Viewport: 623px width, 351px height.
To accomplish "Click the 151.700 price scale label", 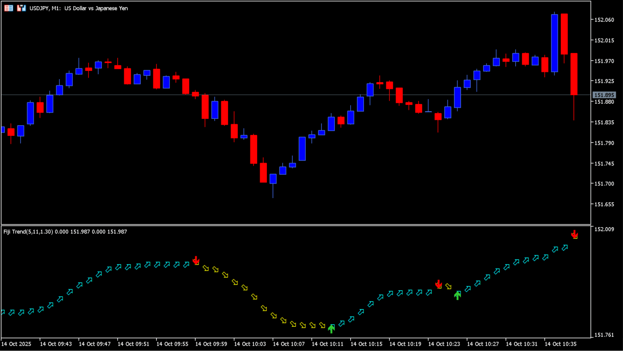I will point(604,184).
